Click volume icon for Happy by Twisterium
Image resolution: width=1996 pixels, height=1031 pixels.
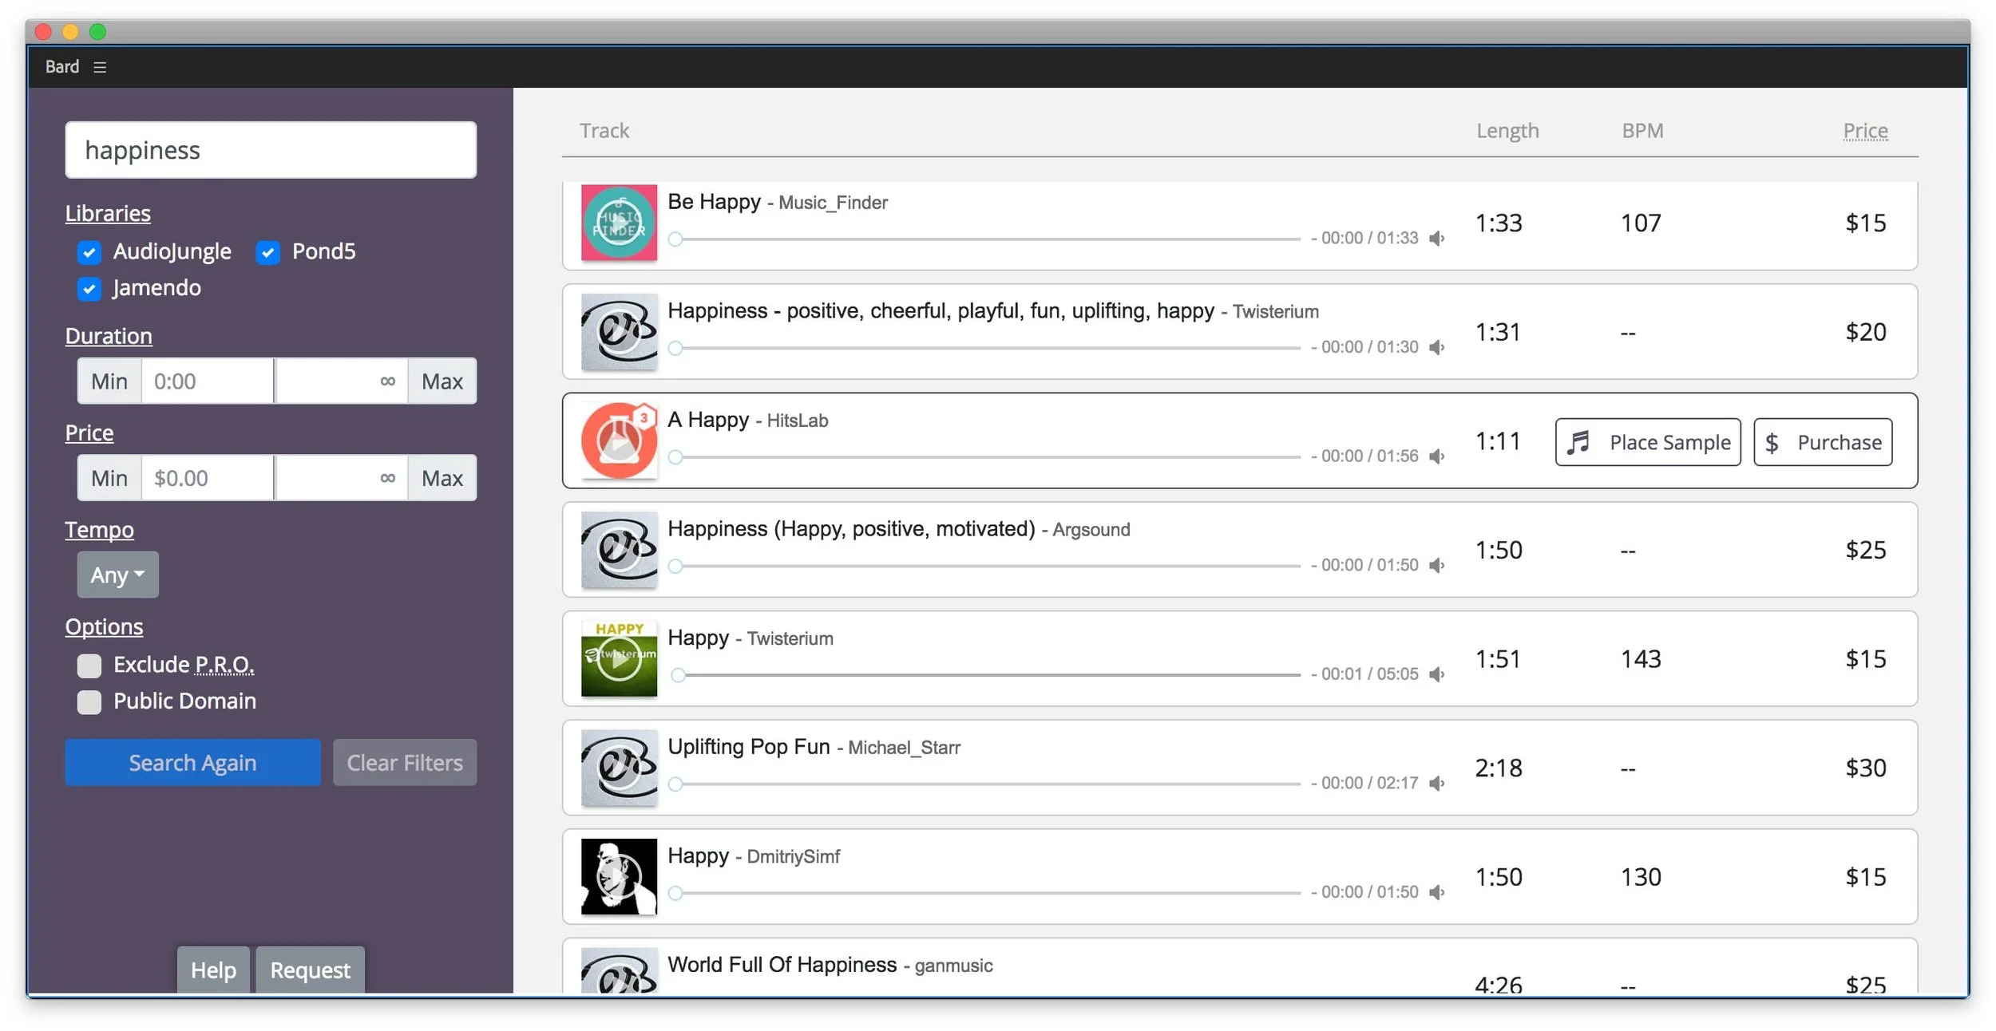(1437, 675)
